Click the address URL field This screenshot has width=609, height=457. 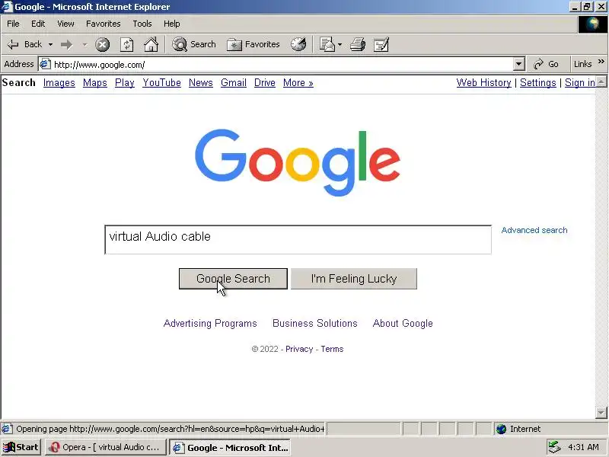coord(282,65)
